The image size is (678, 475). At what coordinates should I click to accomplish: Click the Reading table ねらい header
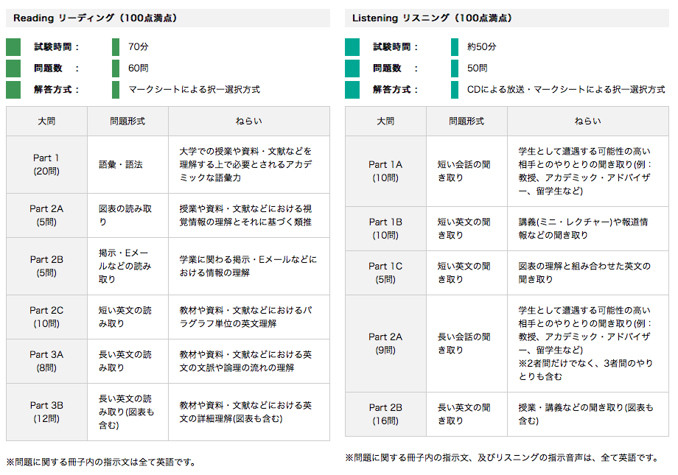tap(249, 122)
